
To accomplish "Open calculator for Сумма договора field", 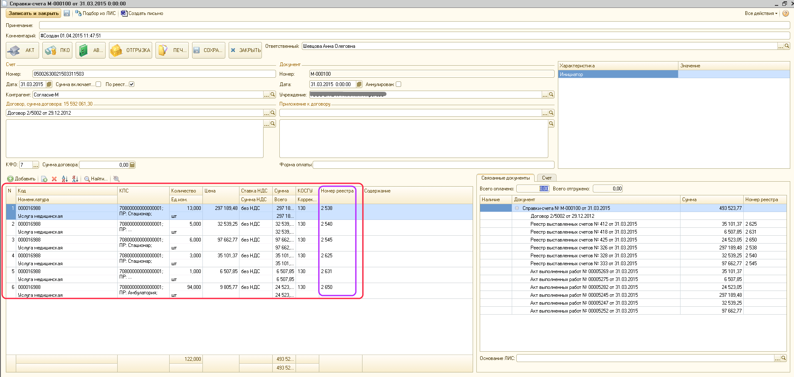I will [x=133, y=165].
